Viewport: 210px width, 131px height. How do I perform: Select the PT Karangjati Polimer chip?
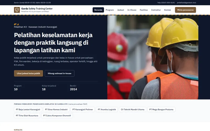coord(83,110)
